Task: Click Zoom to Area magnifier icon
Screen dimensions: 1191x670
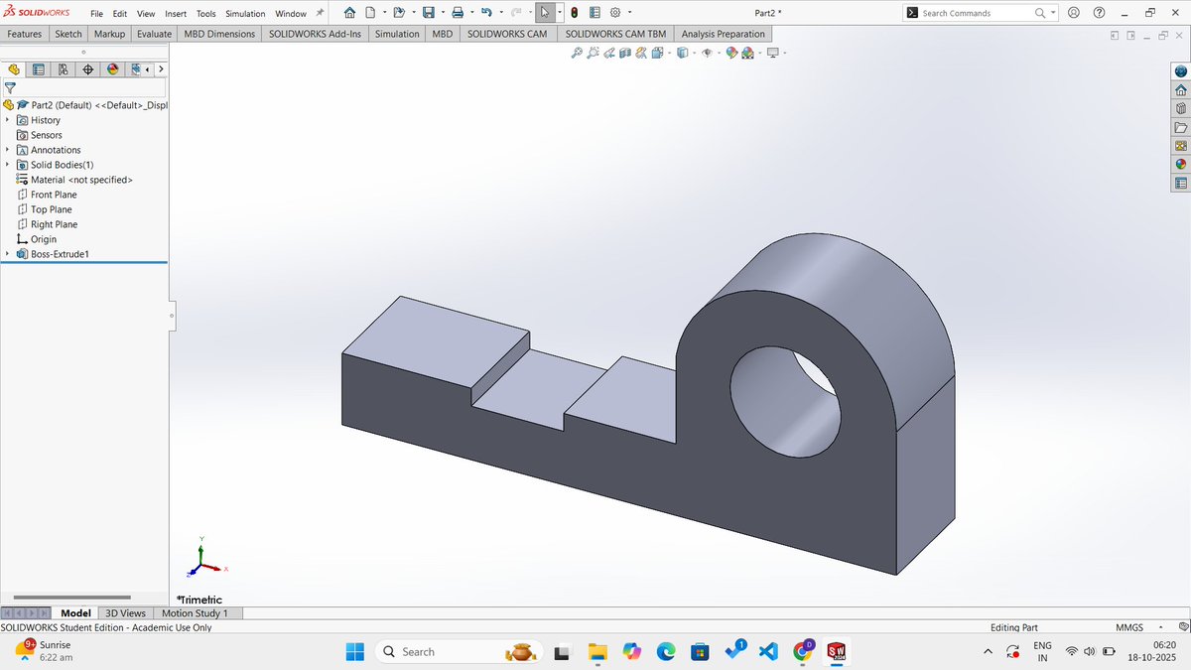Action: click(593, 53)
